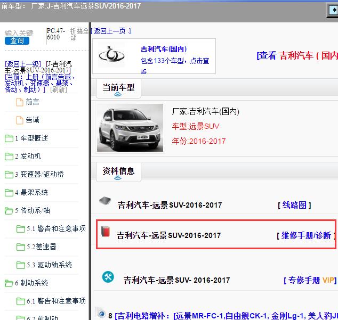Click the folder icon of 5.2差速器
The height and width of the screenshot is (320, 338).
(x=21, y=247)
